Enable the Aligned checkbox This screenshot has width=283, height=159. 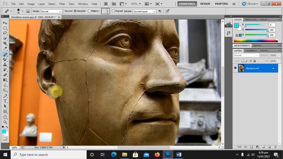(113, 11)
